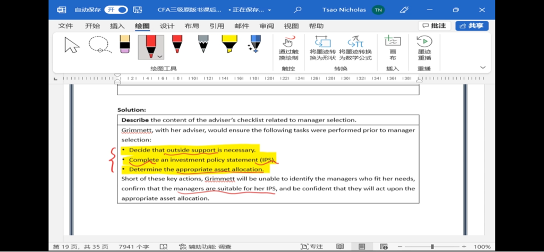Start Ink Replay playback
The image size is (544, 252).
pos(424,48)
